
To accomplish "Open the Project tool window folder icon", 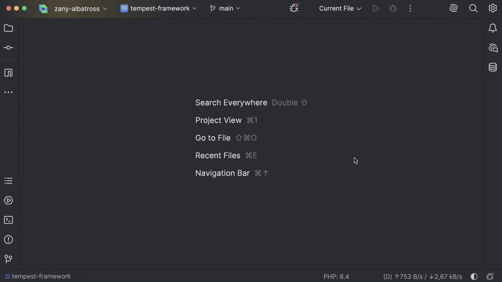I will (8, 28).
